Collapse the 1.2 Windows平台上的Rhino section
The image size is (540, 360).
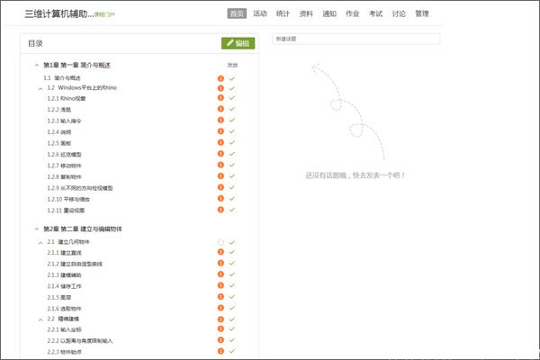(x=40, y=88)
